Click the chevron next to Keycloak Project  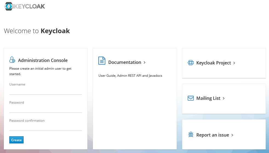[234, 63]
